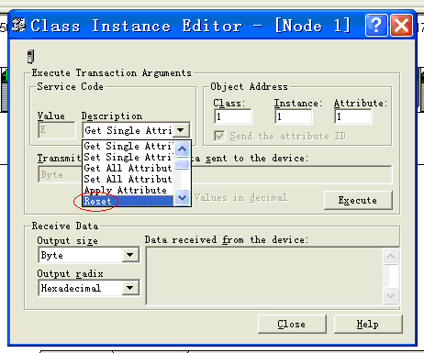Click the Execute button
Image resolution: width=424 pixels, height=353 pixels.
(358, 200)
